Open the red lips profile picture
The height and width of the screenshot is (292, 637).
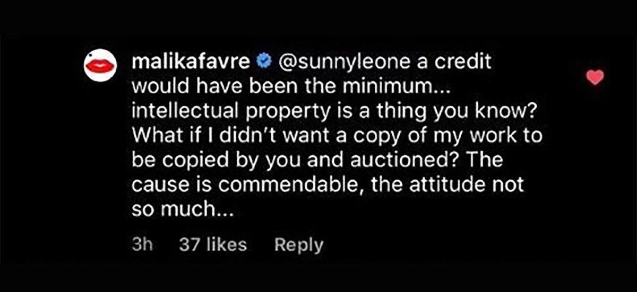pyautogui.click(x=100, y=65)
